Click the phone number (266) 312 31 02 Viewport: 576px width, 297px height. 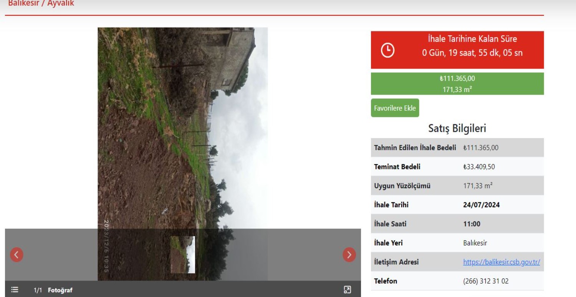coord(486,281)
